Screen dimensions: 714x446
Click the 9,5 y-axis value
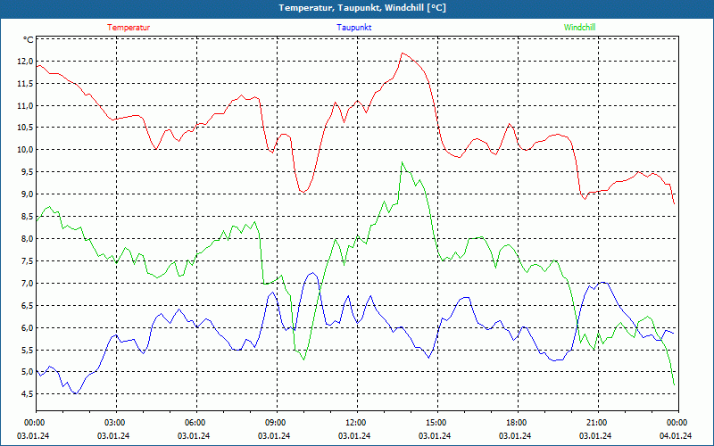28,172
